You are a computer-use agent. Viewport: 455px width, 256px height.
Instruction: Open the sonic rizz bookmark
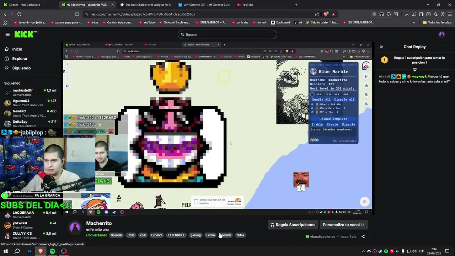click(x=241, y=22)
